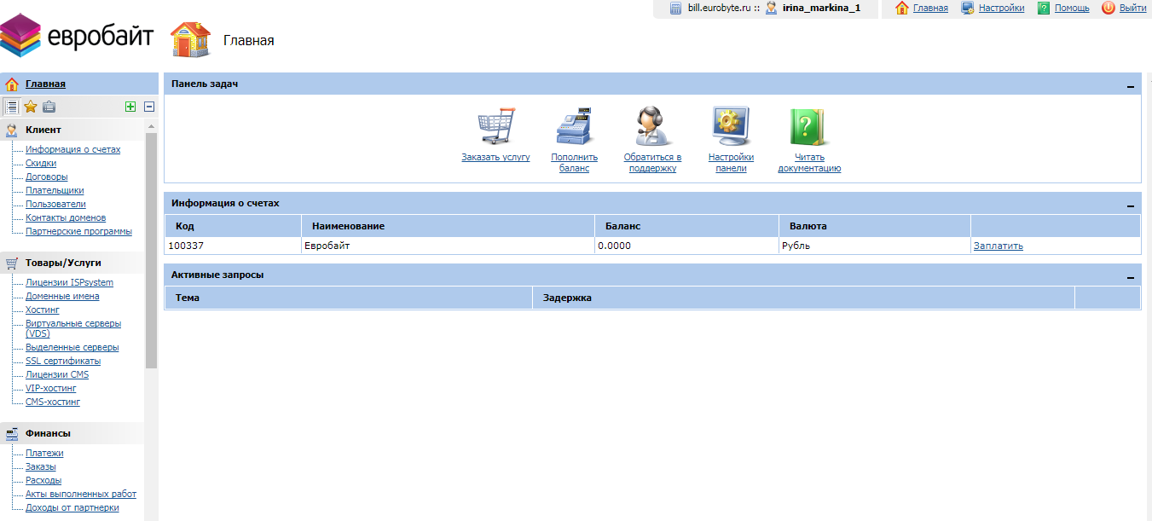The height and width of the screenshot is (521, 1152).
Task: Click the Финансы section icon
Action: (12, 433)
